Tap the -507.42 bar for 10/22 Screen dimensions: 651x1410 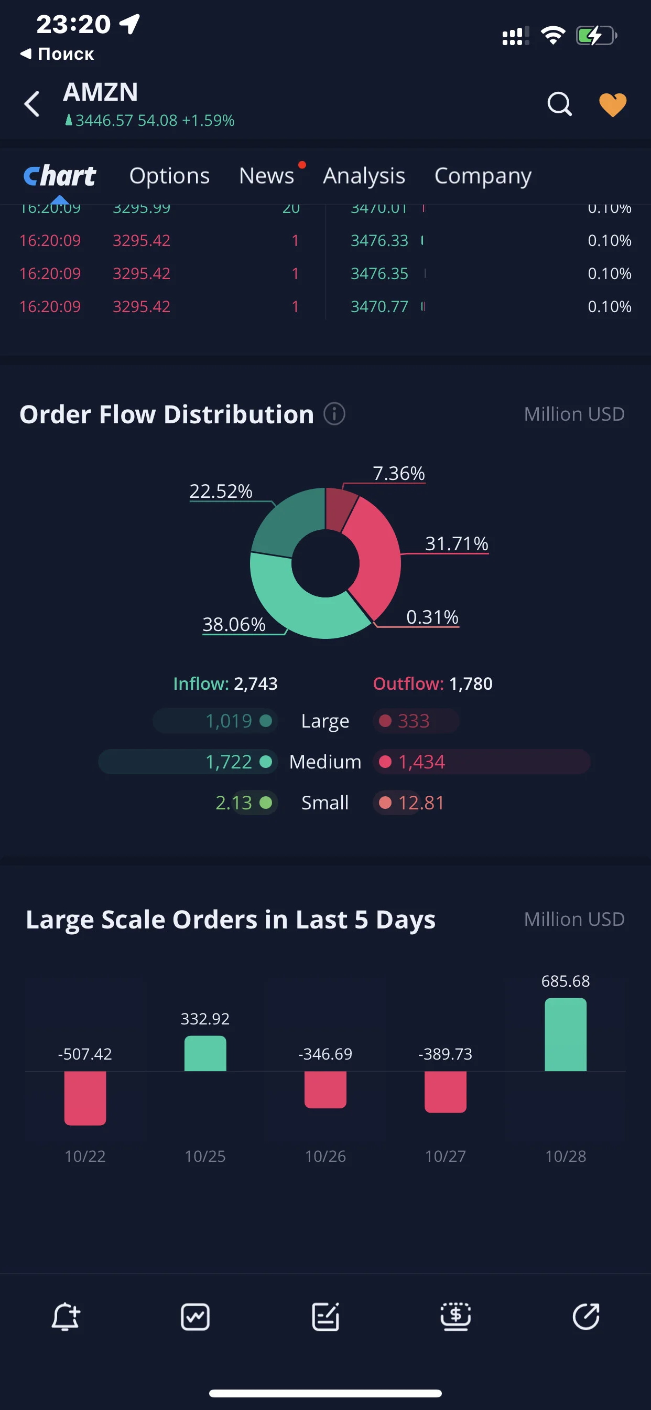click(x=85, y=1098)
